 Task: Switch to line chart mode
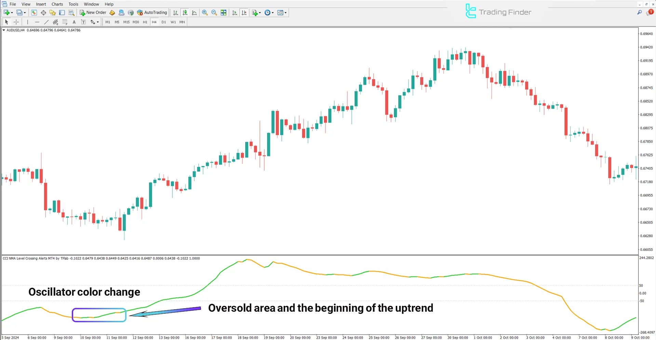coord(194,12)
